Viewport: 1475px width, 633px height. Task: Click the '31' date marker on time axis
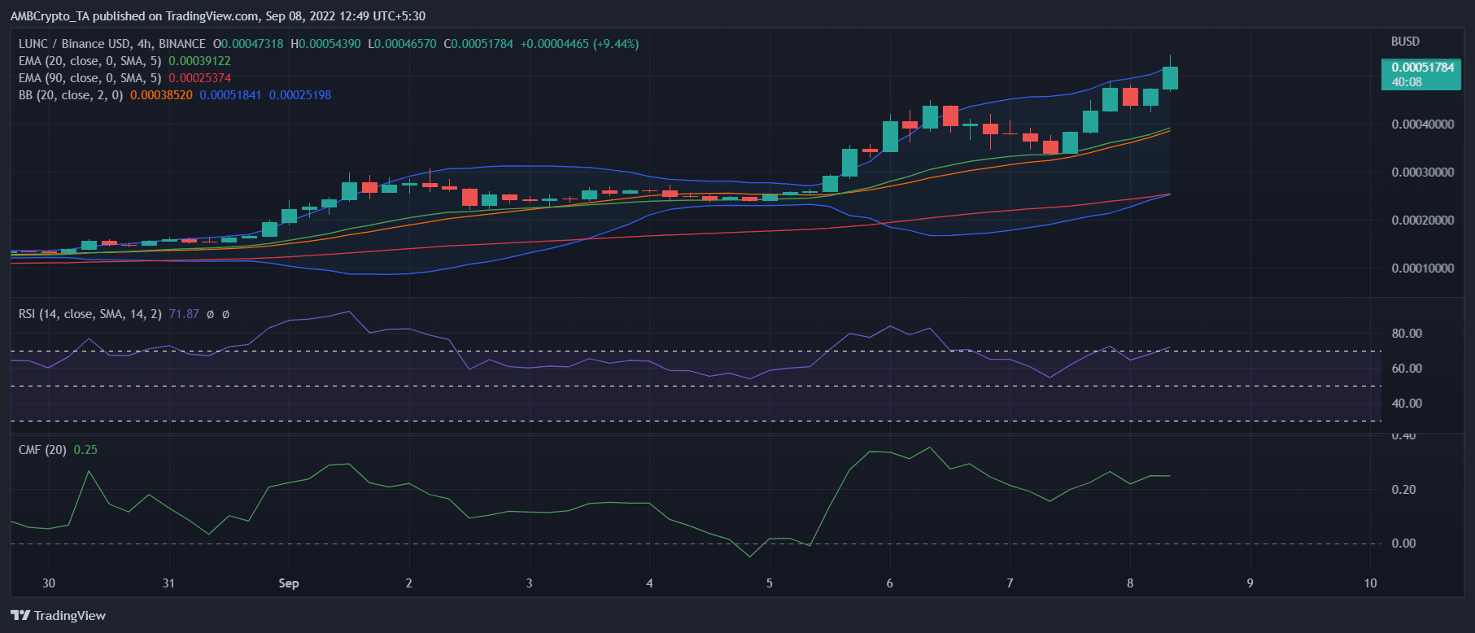[x=168, y=583]
